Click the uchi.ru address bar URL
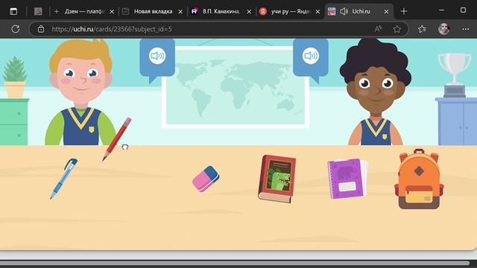The height and width of the screenshot is (268, 477). tap(112, 29)
